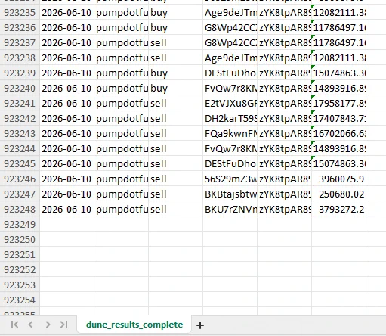Select row header 923245
386x336 pixels.
(x=20, y=163)
